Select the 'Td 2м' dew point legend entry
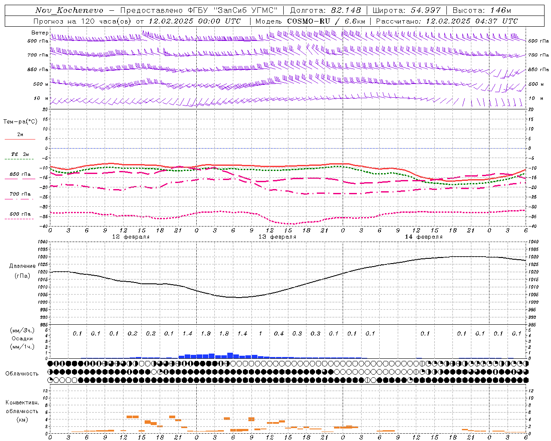 click(20, 154)
